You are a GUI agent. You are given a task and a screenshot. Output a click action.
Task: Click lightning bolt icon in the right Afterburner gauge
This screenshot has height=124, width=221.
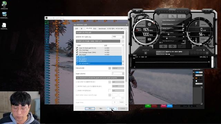[x=196, y=24]
